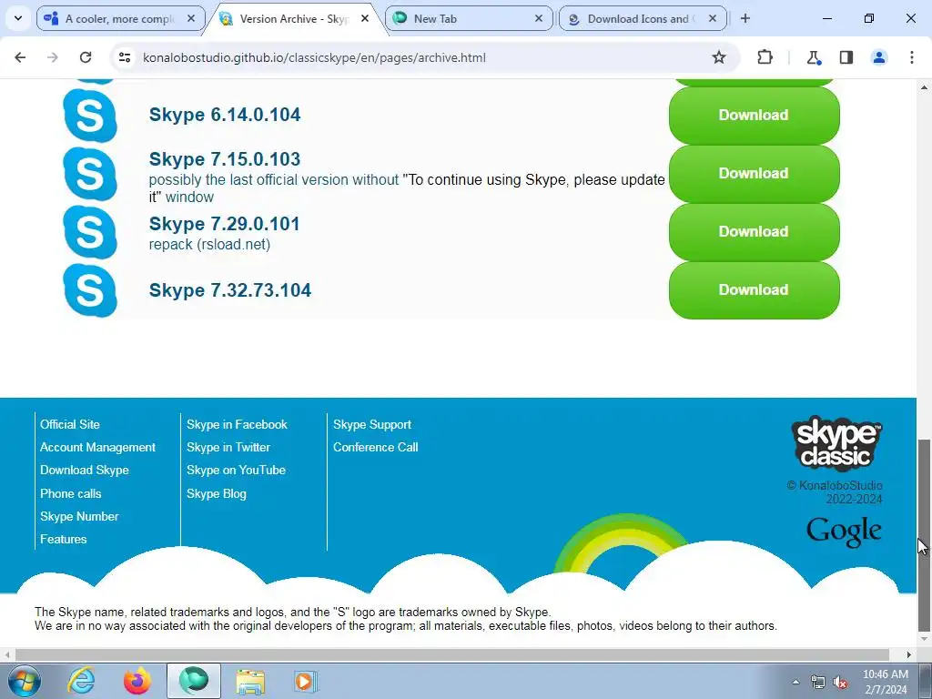This screenshot has width=932, height=699.
Task: Click the scroll right arrow of horizontal scrollbar
Action: pos(909,654)
